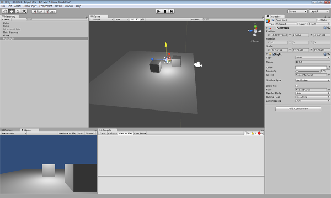The width and height of the screenshot is (331, 198).
Task: Open the Help menu
Action: (x=78, y=6)
